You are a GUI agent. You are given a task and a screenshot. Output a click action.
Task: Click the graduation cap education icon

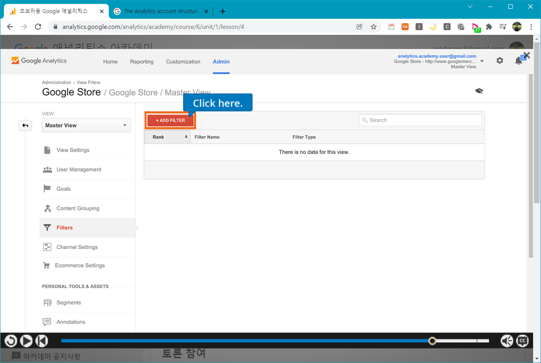(479, 91)
